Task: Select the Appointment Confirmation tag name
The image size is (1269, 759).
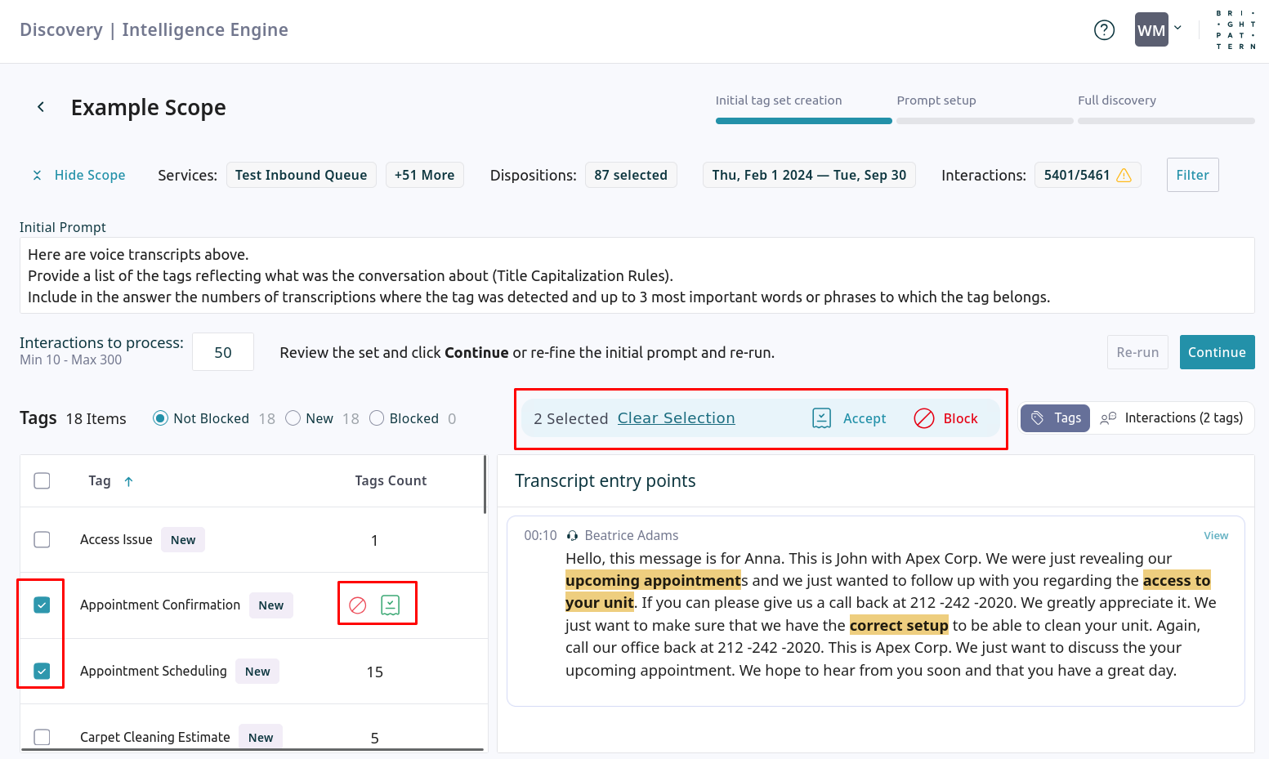Action: (x=160, y=605)
